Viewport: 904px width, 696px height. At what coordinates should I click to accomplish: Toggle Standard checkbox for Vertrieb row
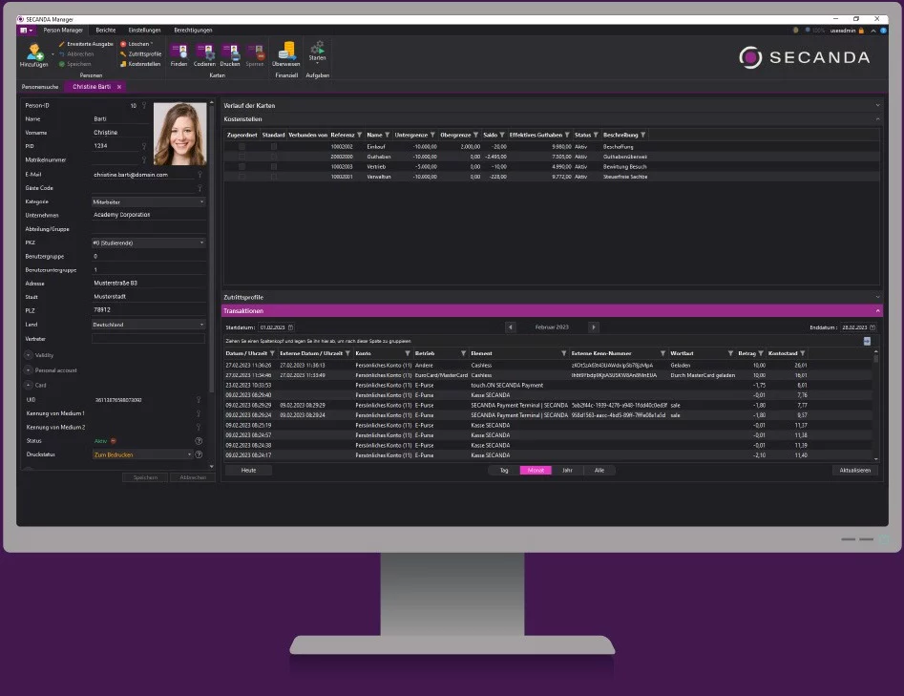click(x=274, y=167)
